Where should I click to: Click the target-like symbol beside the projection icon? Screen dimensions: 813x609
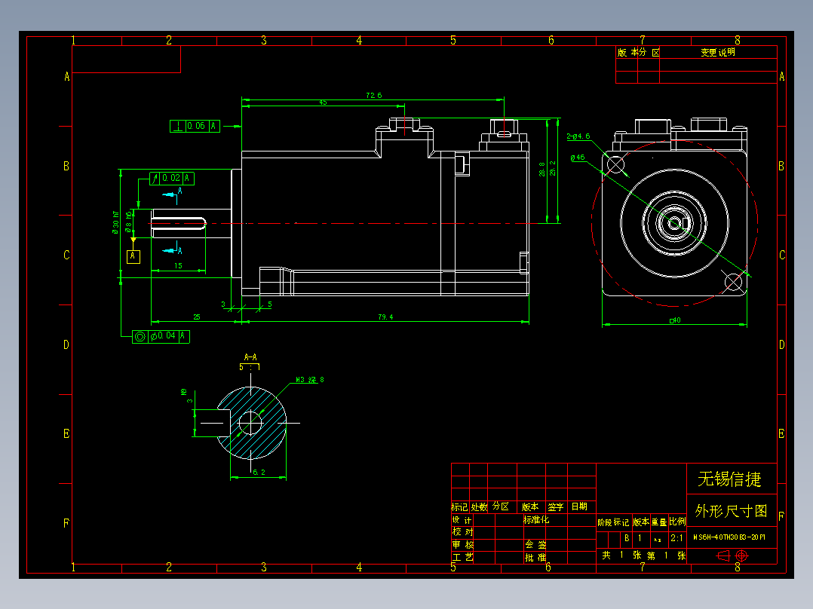(x=741, y=555)
